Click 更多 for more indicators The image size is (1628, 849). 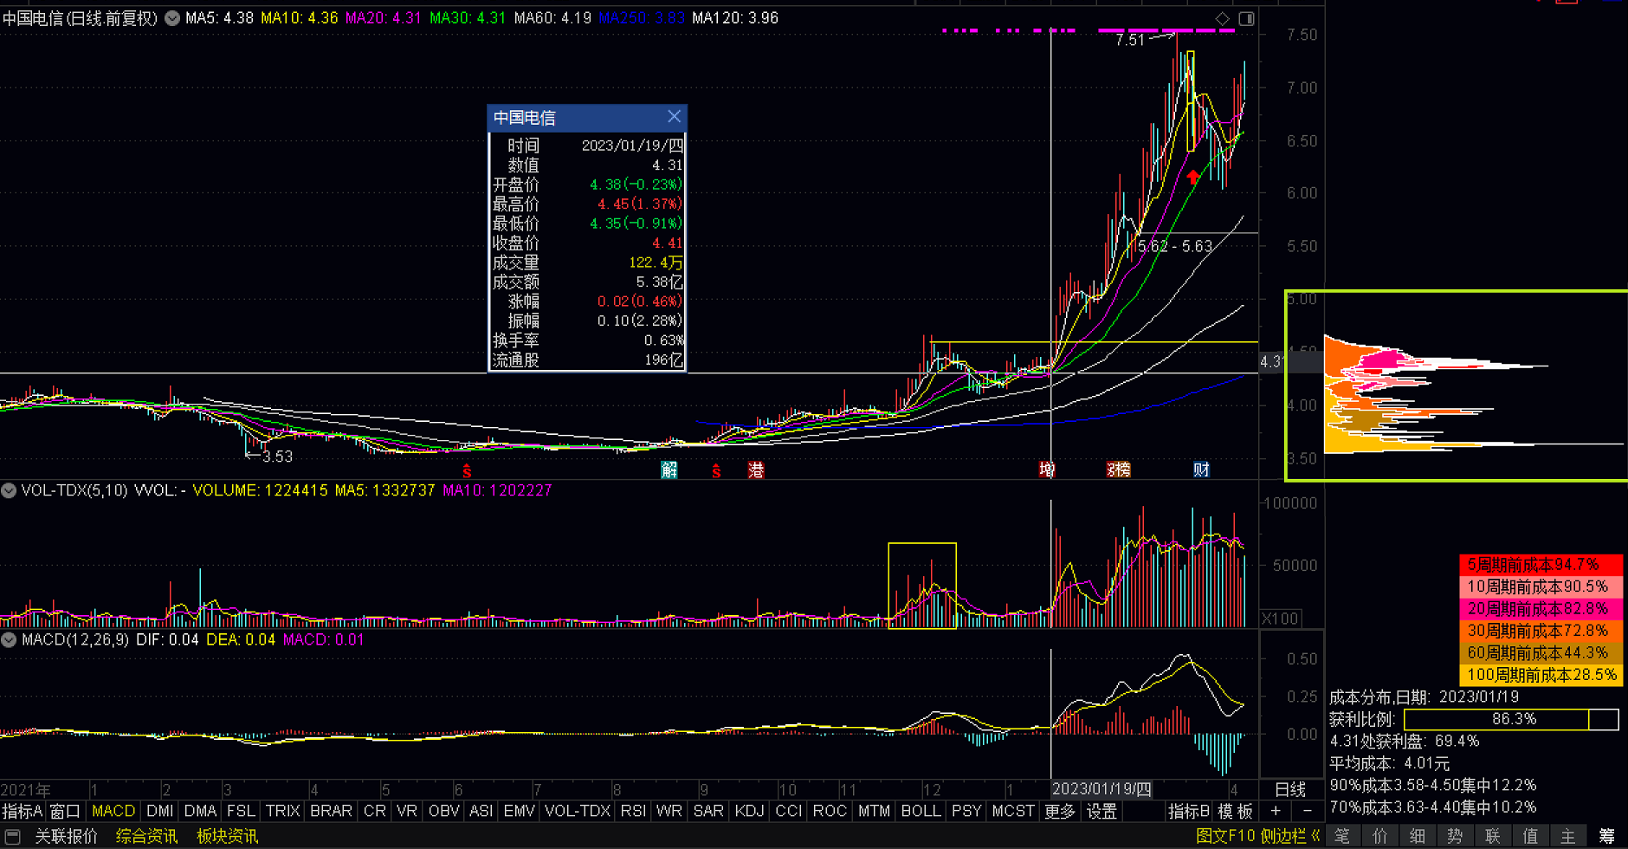tap(1059, 811)
